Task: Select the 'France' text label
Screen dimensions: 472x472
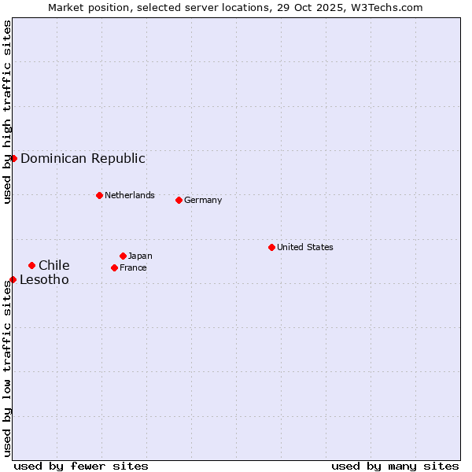Action: tap(133, 267)
